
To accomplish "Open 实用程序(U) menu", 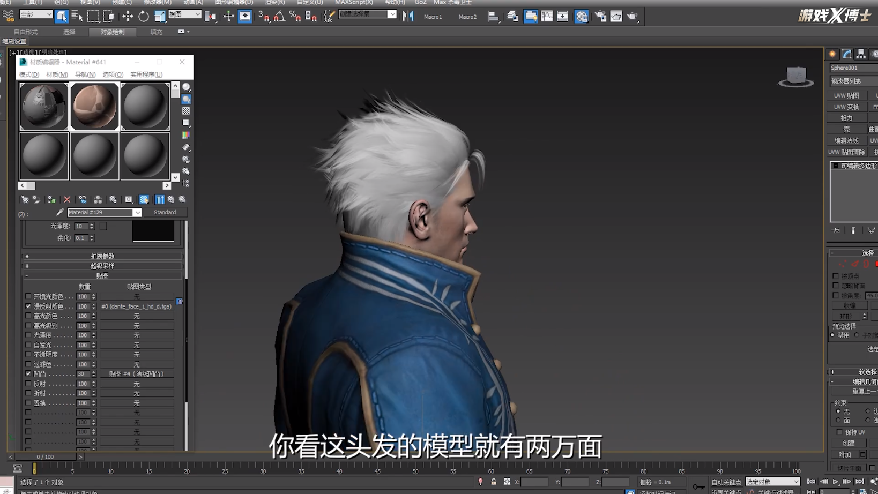I will (x=146, y=74).
